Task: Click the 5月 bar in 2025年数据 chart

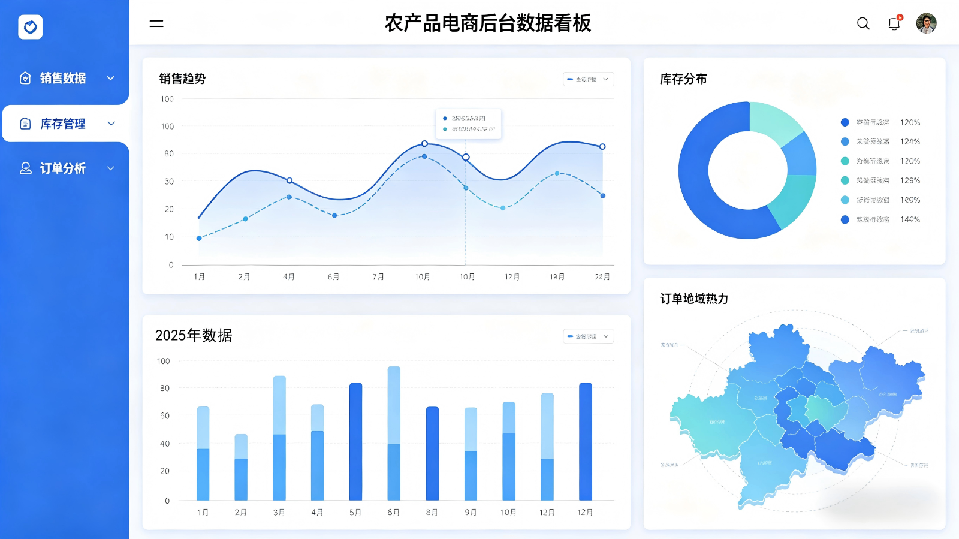Action: coord(355,441)
